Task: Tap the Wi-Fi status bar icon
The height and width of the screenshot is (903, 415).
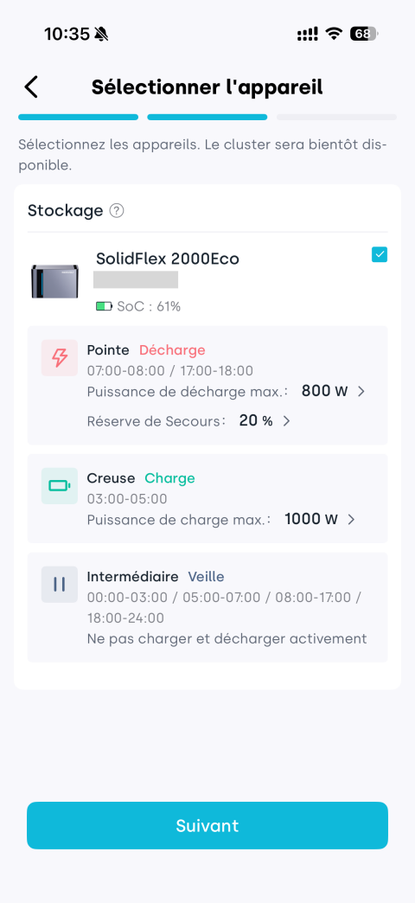Action: coord(333,34)
